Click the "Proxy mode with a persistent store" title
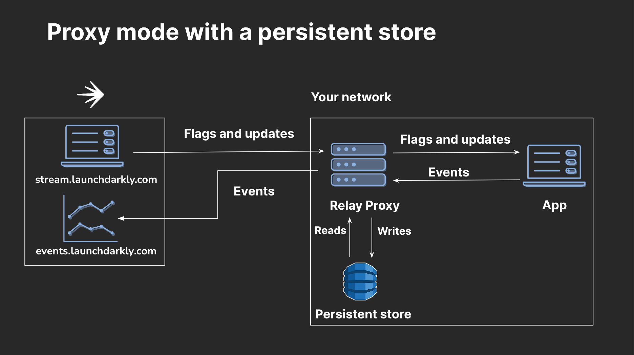 tap(241, 33)
